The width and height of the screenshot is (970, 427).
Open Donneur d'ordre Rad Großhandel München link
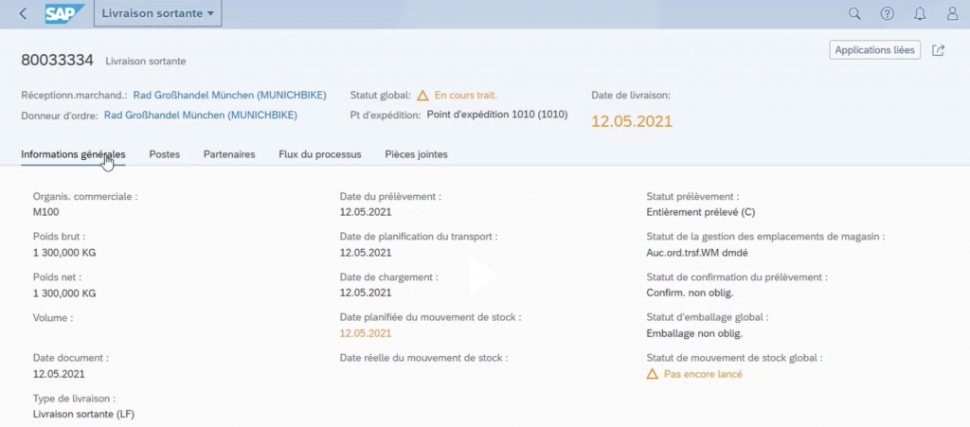[200, 116]
